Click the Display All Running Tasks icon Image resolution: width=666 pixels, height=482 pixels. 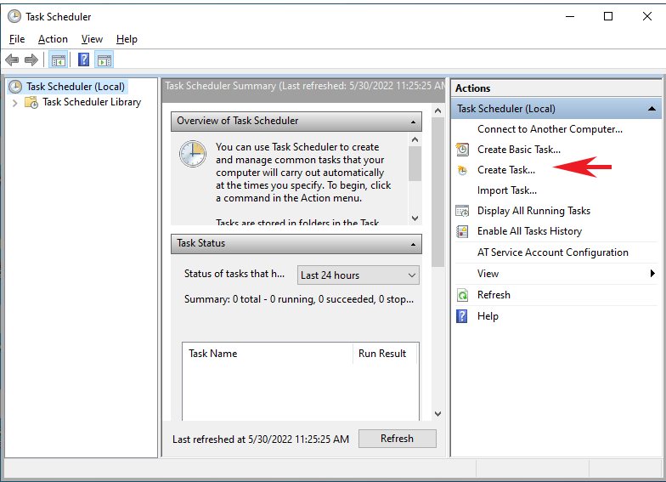pyautogui.click(x=462, y=211)
